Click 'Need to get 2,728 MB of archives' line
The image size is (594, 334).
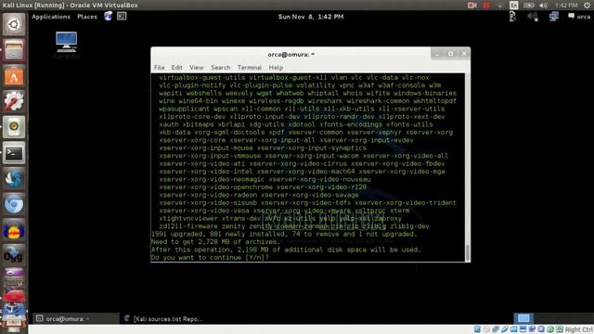(x=215, y=242)
